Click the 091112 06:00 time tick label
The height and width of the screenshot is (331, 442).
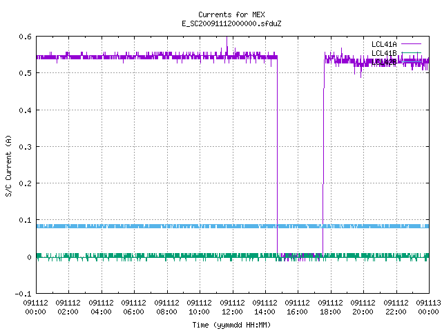click(133, 308)
